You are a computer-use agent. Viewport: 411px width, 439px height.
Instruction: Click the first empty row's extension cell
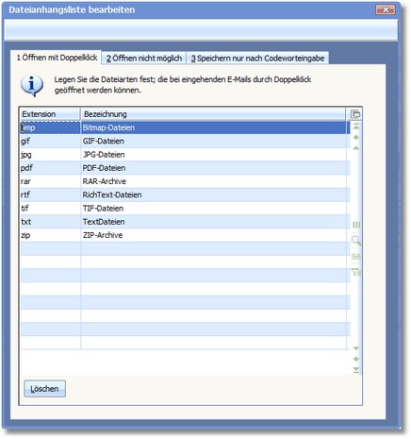click(x=51, y=248)
